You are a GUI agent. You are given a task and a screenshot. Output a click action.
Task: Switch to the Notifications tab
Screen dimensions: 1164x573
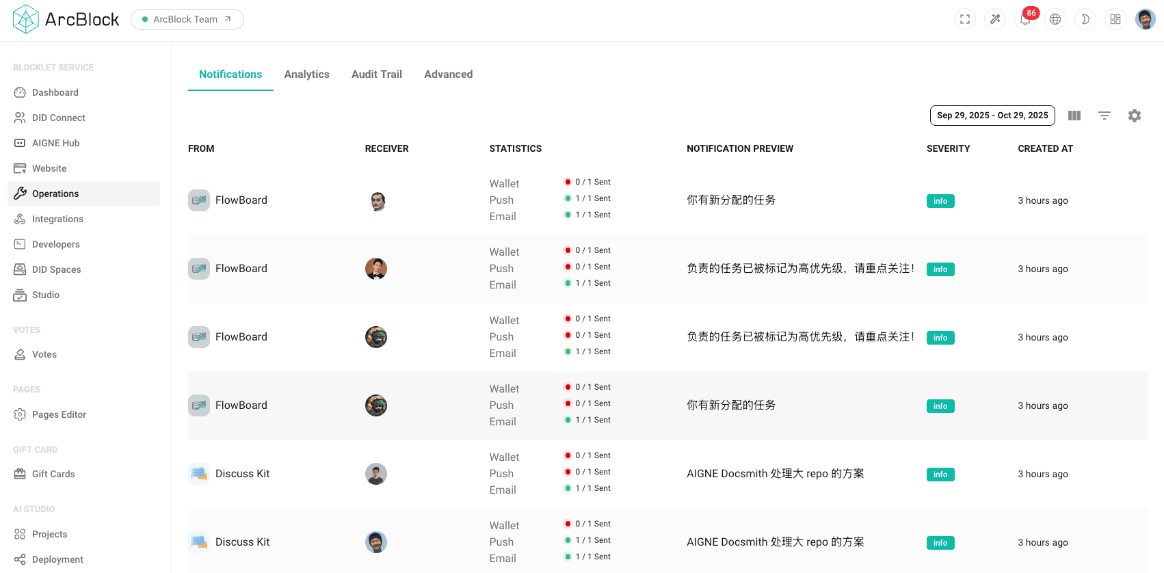(x=230, y=74)
